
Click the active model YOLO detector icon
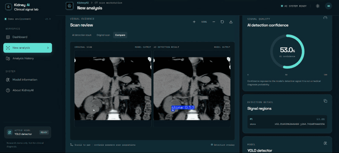coord(10,132)
